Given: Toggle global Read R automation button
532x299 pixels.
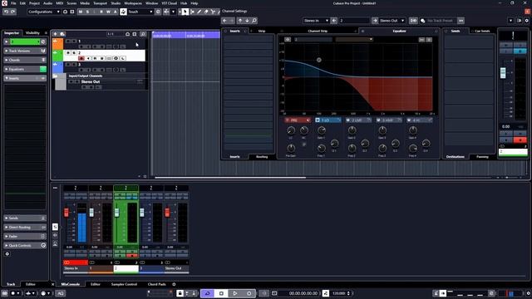Looking at the screenshot, I should tap(101, 12).
